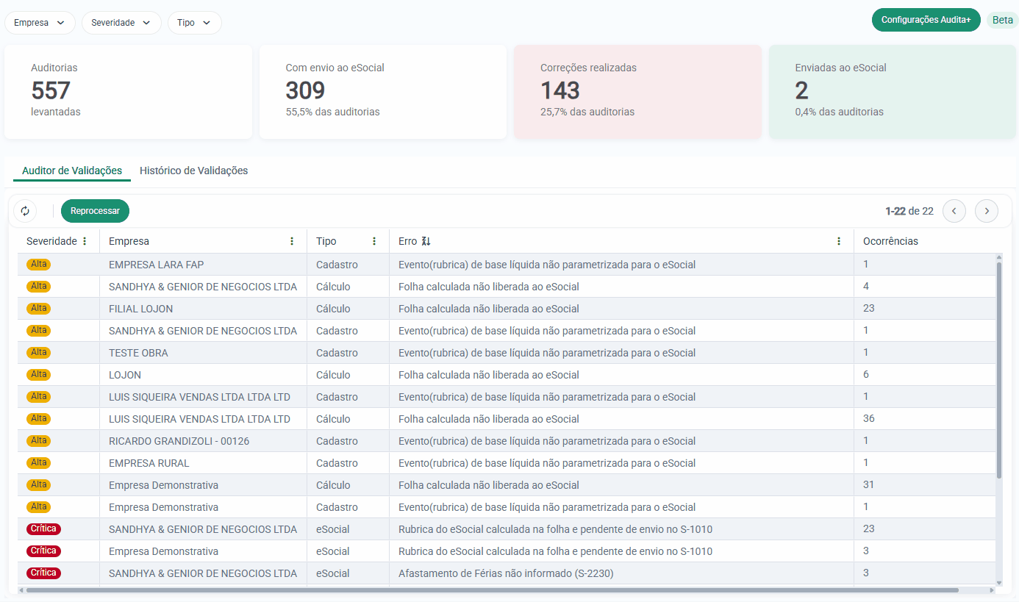Viewport: 1019px width, 602px height.
Task: Select the TESTE OBRA row
Action: [507, 353]
